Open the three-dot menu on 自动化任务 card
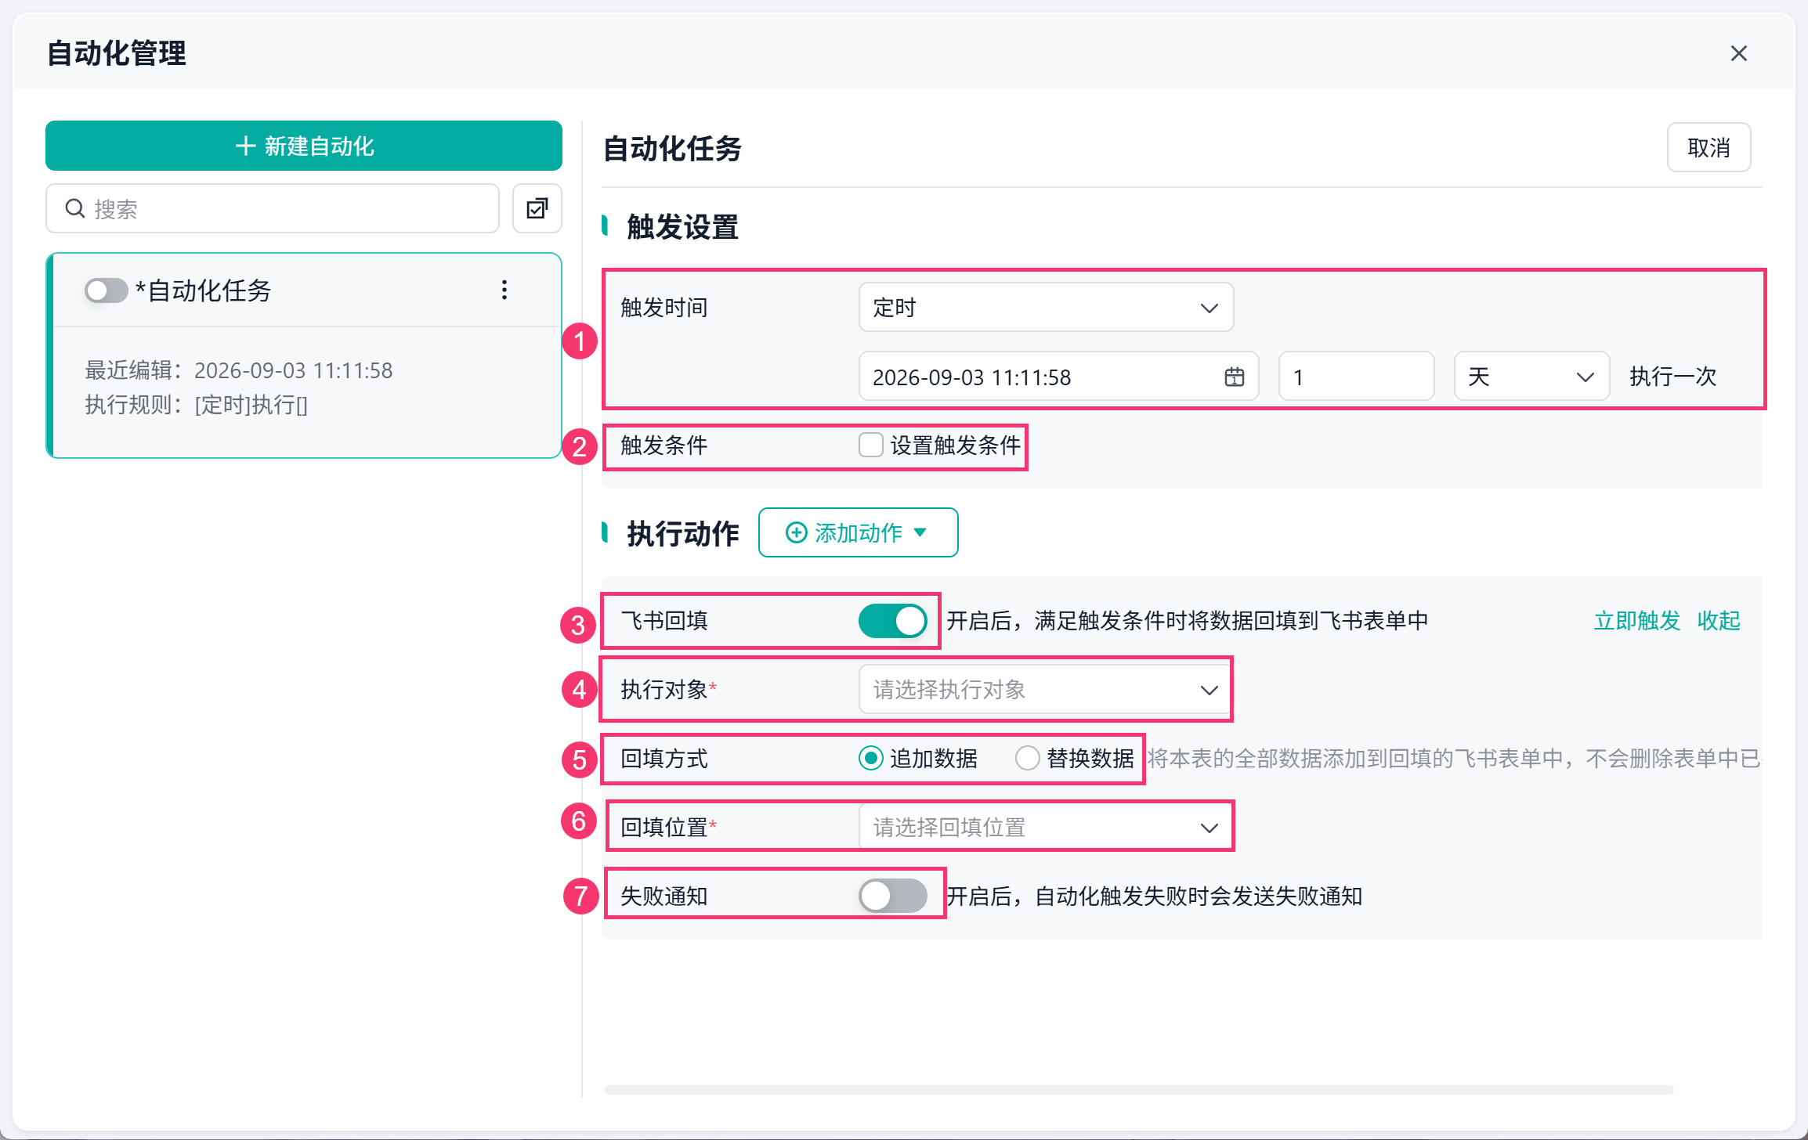This screenshot has width=1808, height=1140. point(504,290)
